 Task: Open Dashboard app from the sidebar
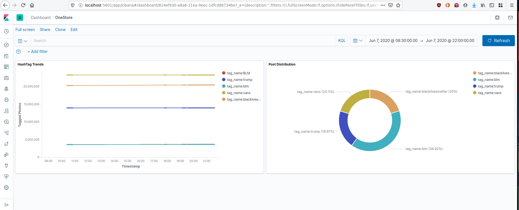click(x=6, y=67)
